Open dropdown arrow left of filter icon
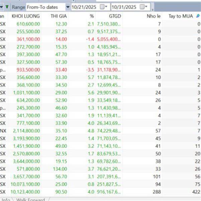 pyautogui.click(x=2, y=7)
